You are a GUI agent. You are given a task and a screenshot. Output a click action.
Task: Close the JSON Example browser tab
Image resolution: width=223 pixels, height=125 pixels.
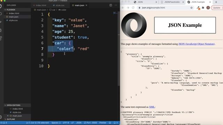pyautogui.click(x=210, y=2)
